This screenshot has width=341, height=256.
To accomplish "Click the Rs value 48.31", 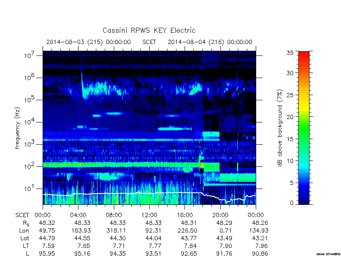I will pos(188,223).
